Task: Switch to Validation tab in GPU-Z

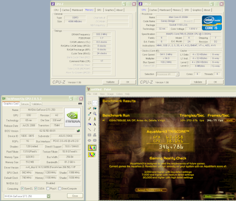Action: coord(36,104)
